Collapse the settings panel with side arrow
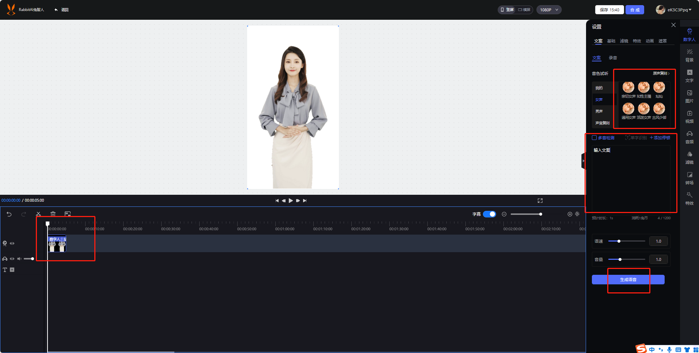Image resolution: width=699 pixels, height=353 pixels. click(583, 161)
